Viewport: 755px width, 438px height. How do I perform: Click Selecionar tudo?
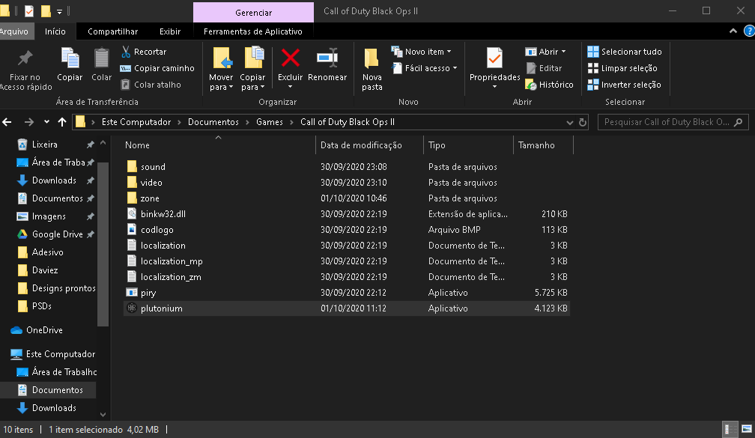625,52
